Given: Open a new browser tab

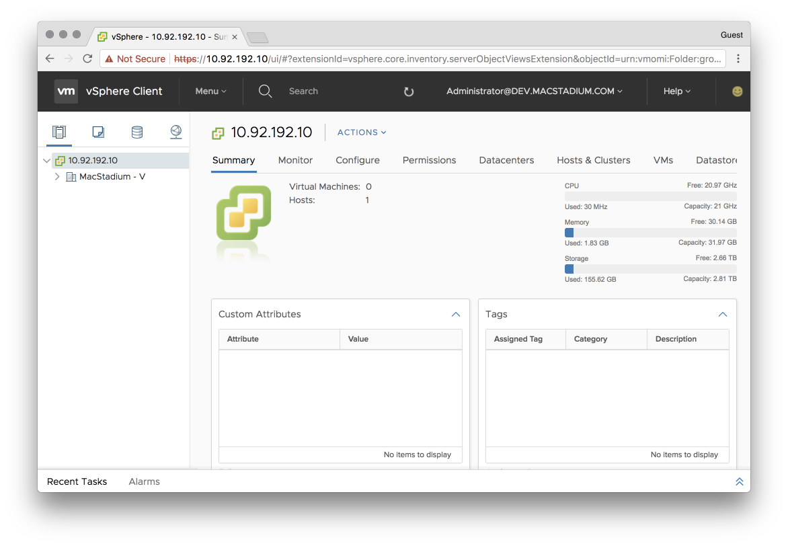Looking at the screenshot, I should pos(258,37).
